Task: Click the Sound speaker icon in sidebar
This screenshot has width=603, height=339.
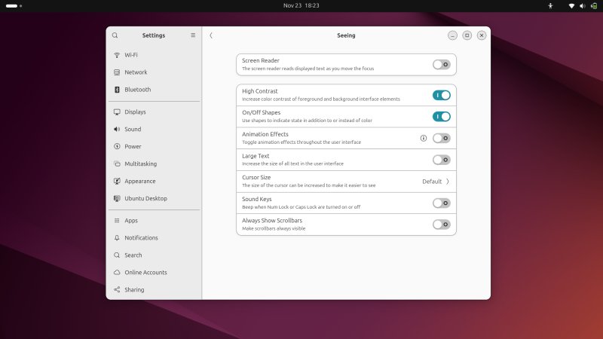Action: click(117, 129)
